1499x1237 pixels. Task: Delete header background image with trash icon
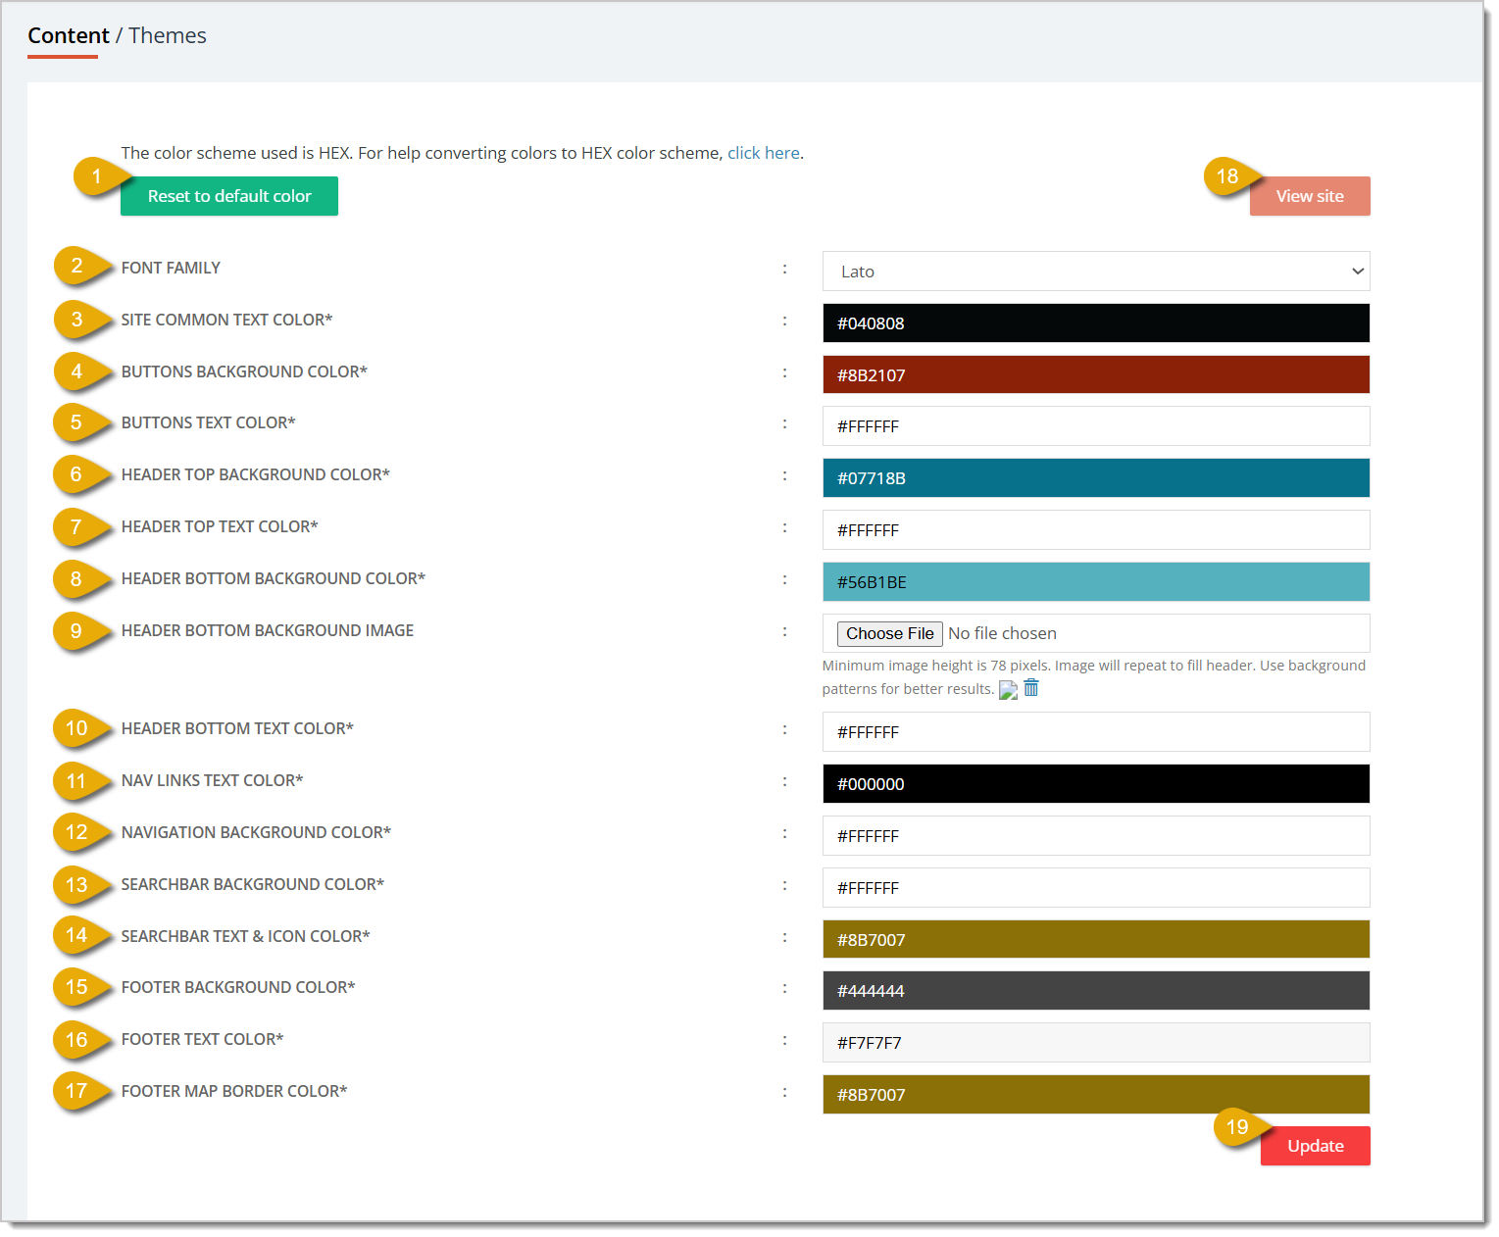click(1031, 688)
